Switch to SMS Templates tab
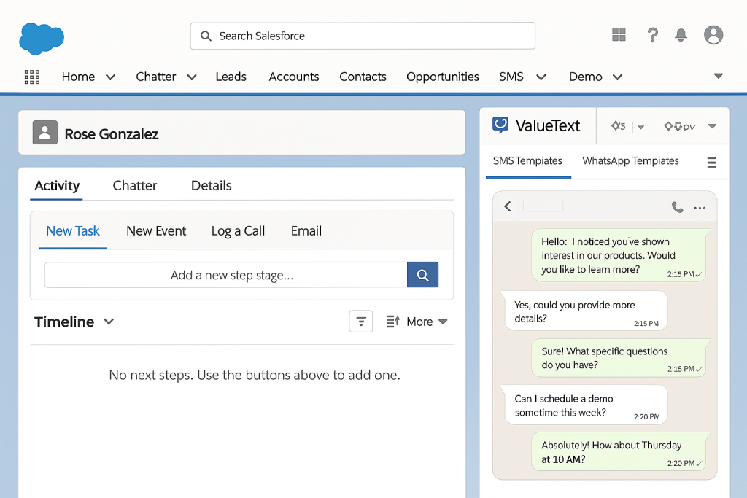The image size is (747, 498). point(527,161)
